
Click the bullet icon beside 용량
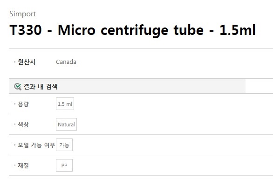[14, 104]
